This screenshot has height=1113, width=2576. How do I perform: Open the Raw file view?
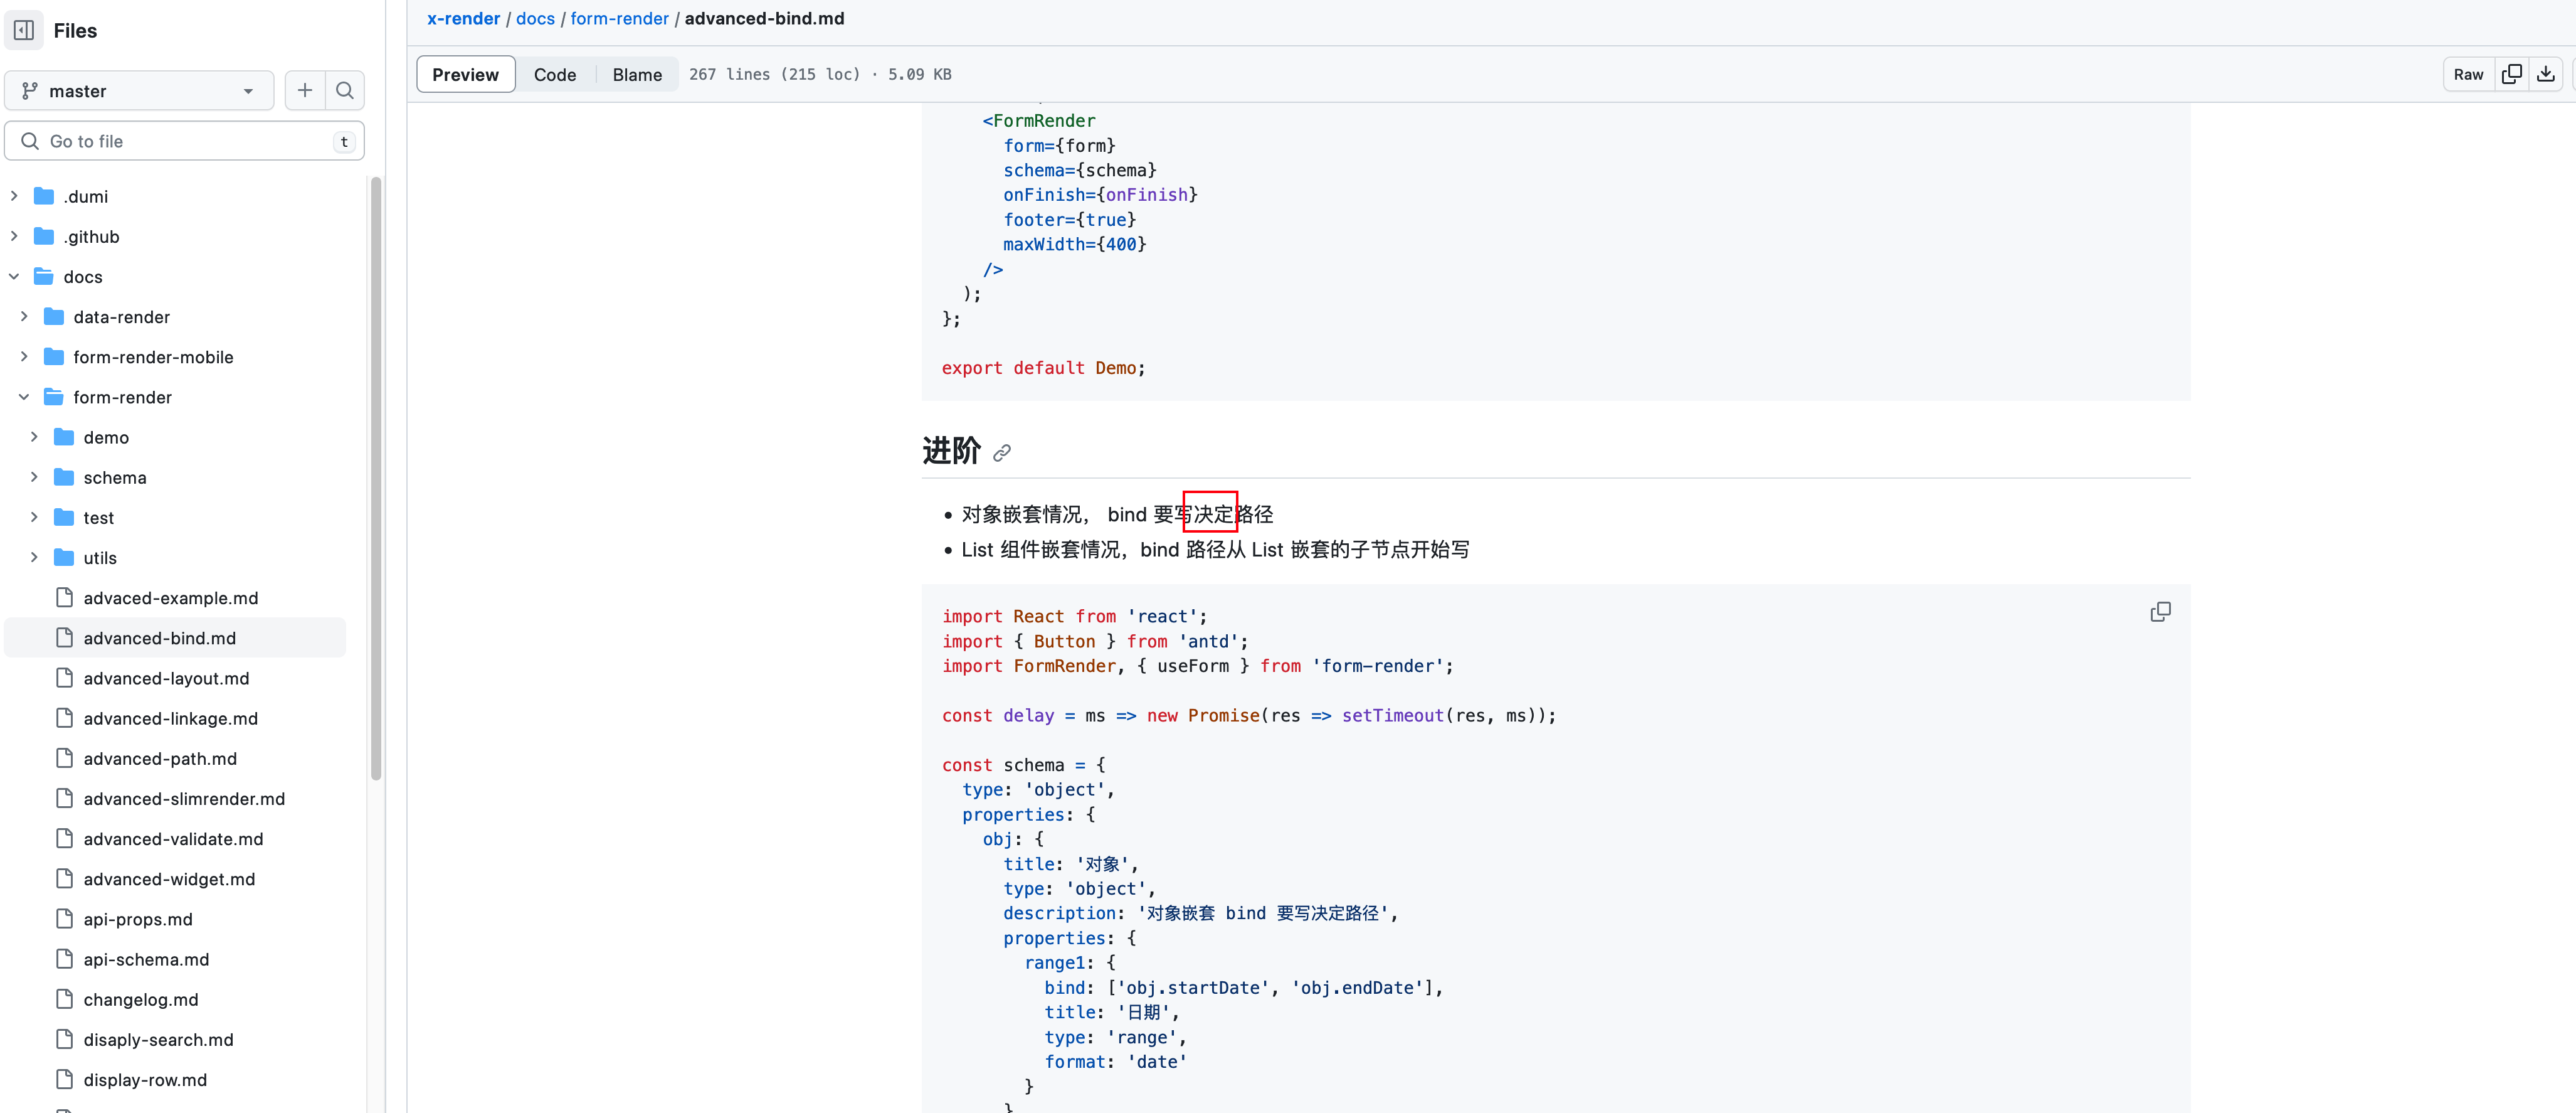(2468, 73)
